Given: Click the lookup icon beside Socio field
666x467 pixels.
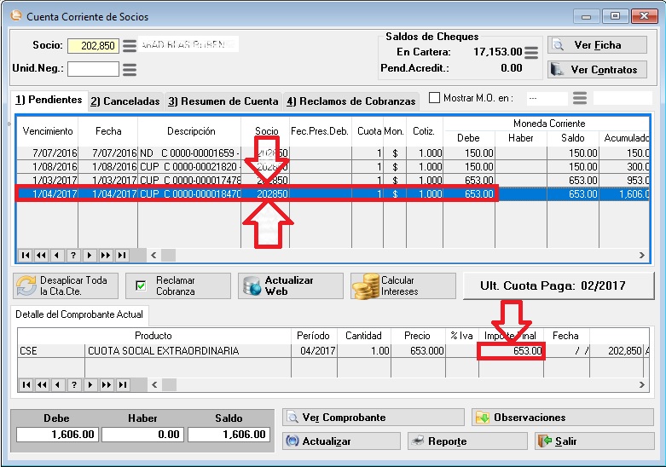Looking at the screenshot, I should point(130,45).
